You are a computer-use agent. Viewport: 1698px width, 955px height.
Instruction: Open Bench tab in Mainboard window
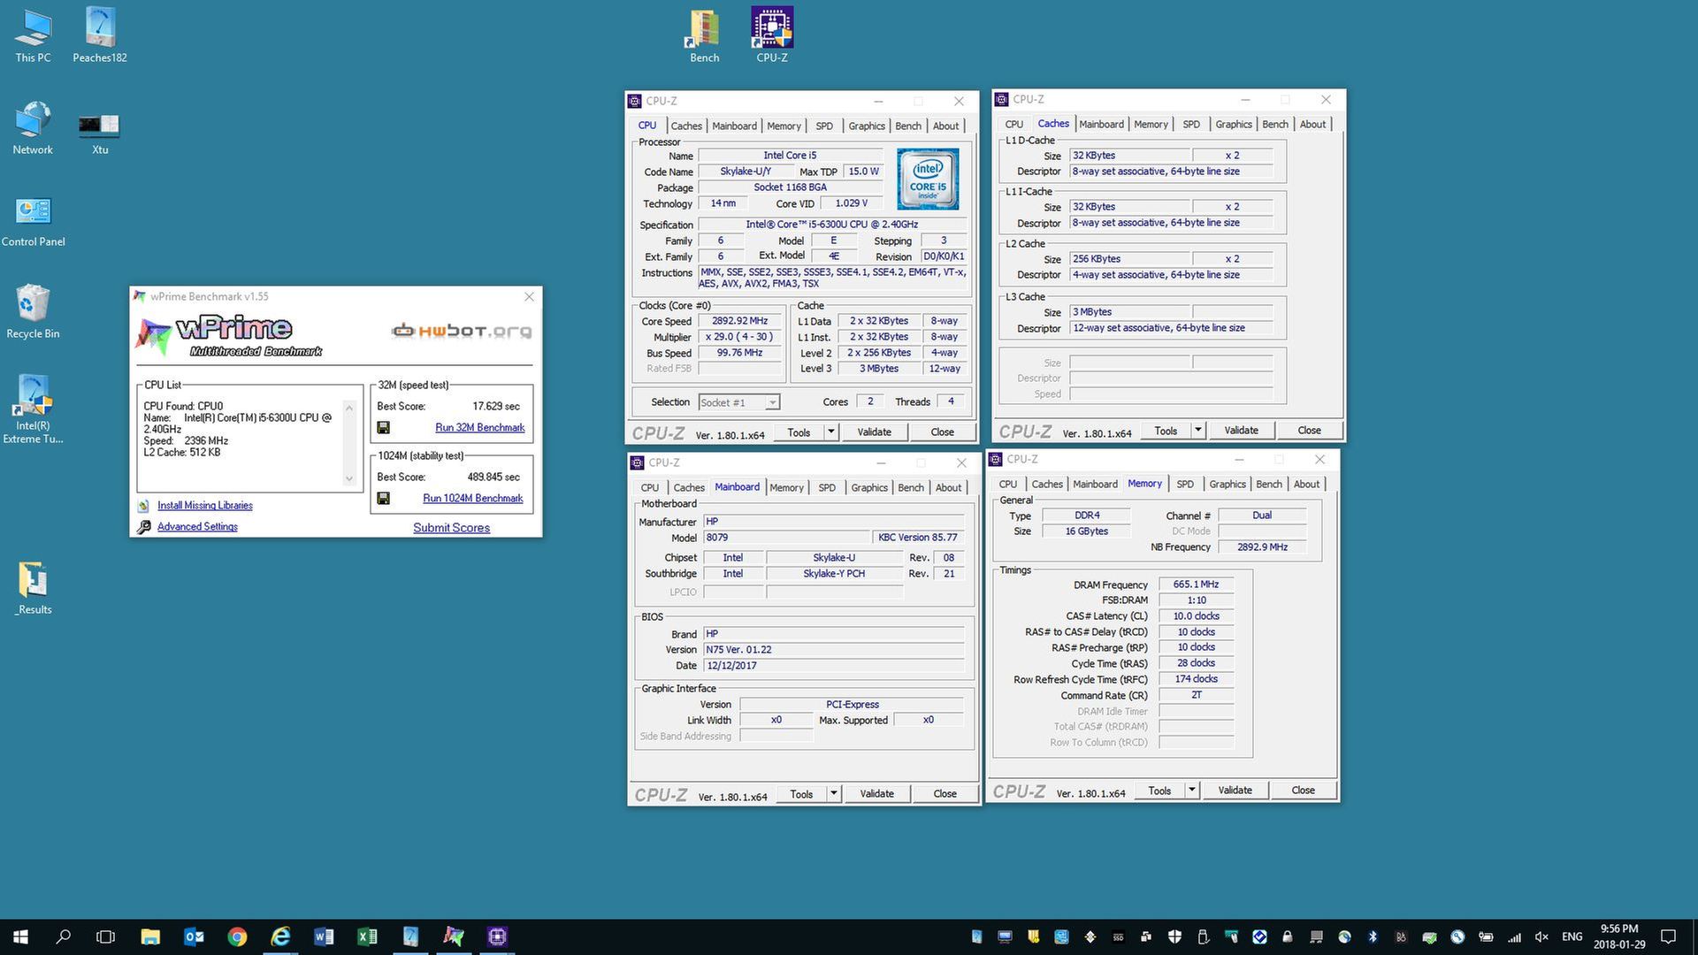910,487
